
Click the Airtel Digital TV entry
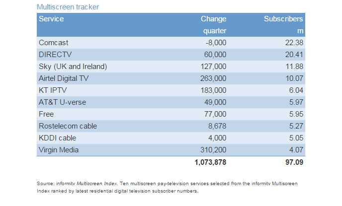[64, 78]
